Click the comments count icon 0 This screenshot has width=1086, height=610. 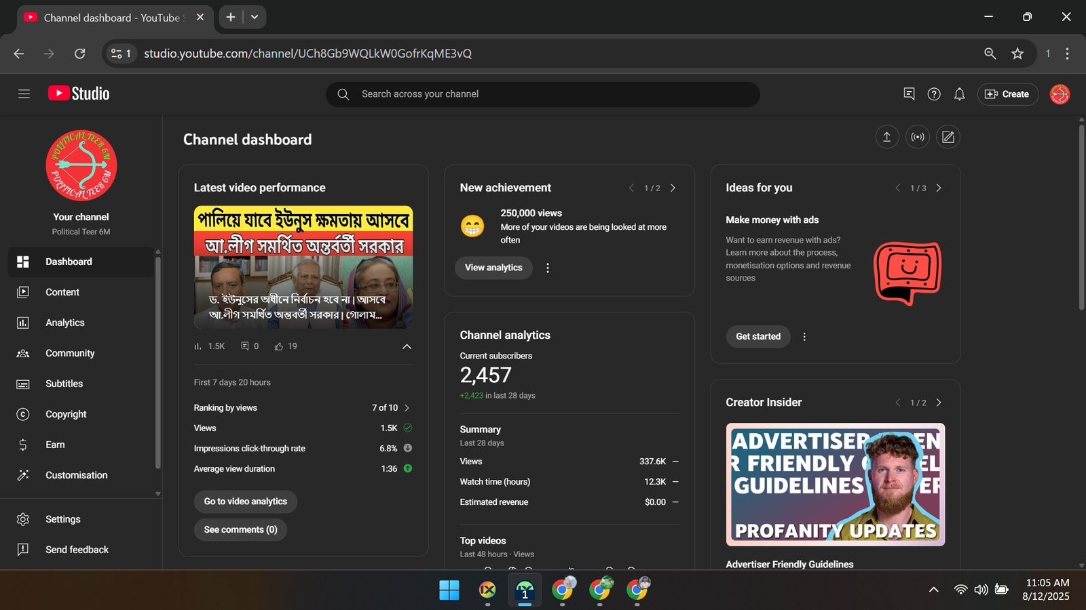[245, 346]
